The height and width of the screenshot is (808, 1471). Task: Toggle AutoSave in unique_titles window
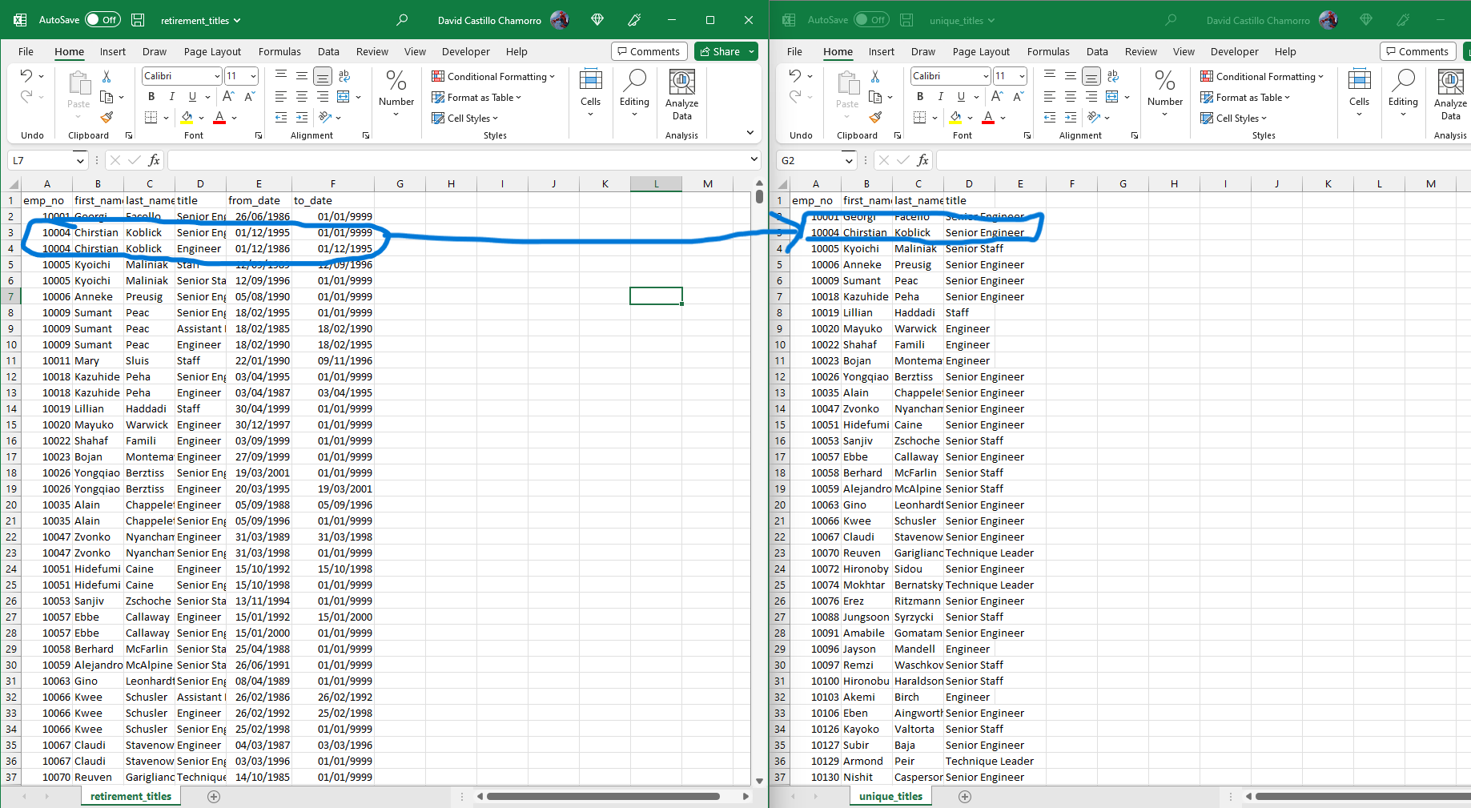(871, 20)
